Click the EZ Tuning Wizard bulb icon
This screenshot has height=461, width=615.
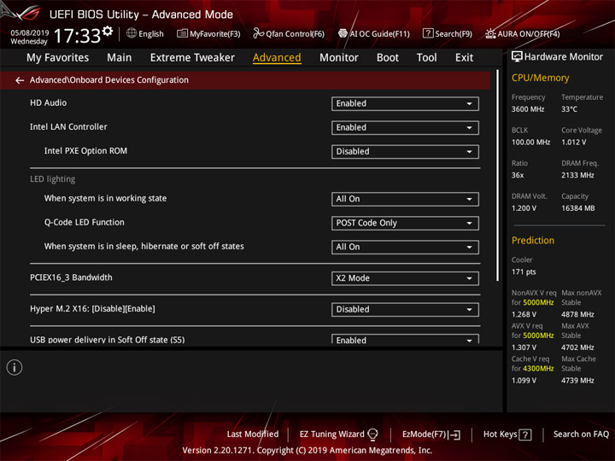click(372, 435)
